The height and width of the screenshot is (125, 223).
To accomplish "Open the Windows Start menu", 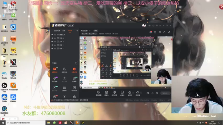I will [3, 122].
